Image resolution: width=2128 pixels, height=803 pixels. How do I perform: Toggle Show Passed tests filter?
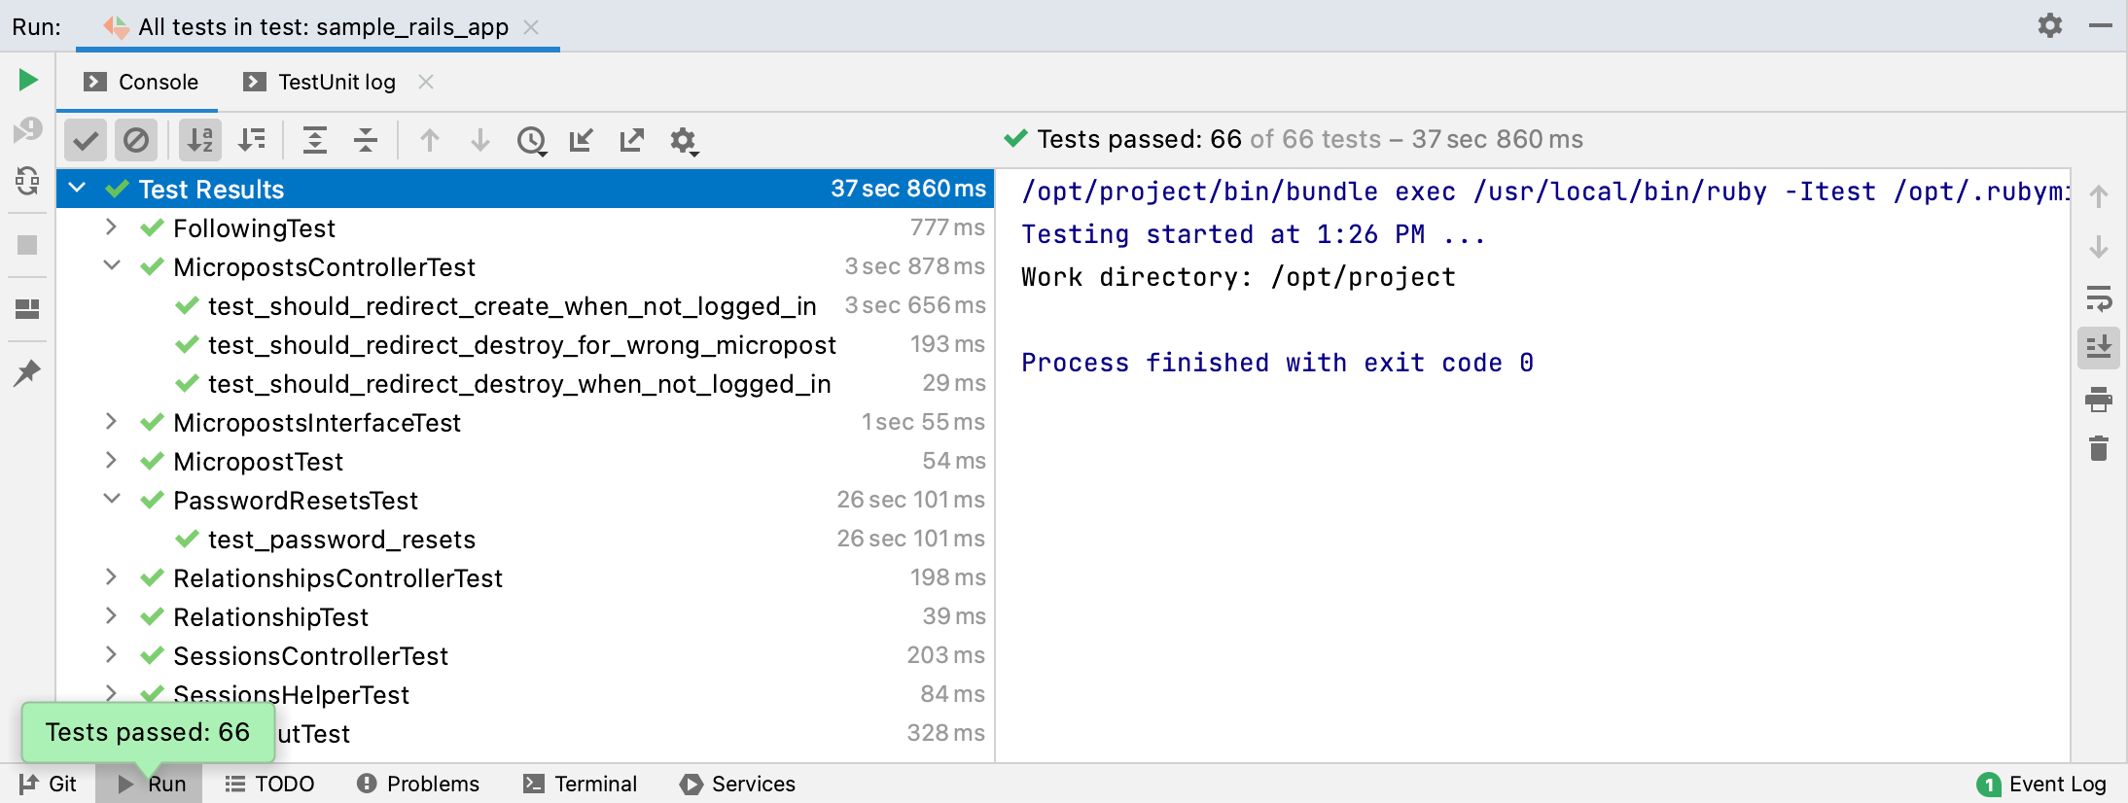click(86, 140)
